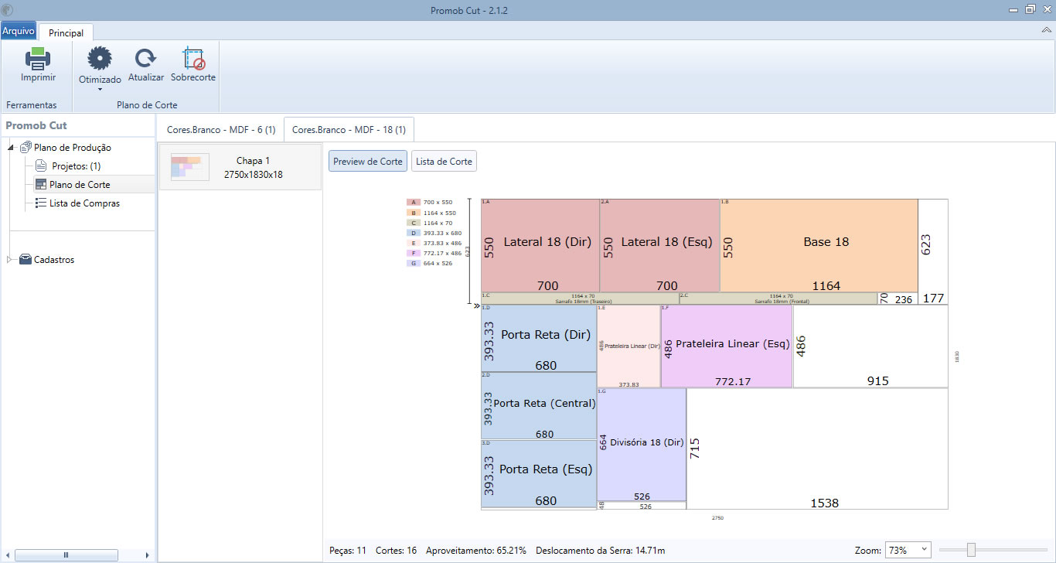The width and height of the screenshot is (1056, 563).
Task: Expand the Cadastros tree node
Action: click(10, 260)
